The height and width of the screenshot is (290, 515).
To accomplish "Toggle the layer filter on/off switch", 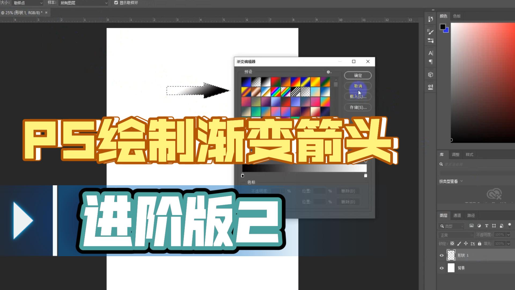I will coord(510,225).
